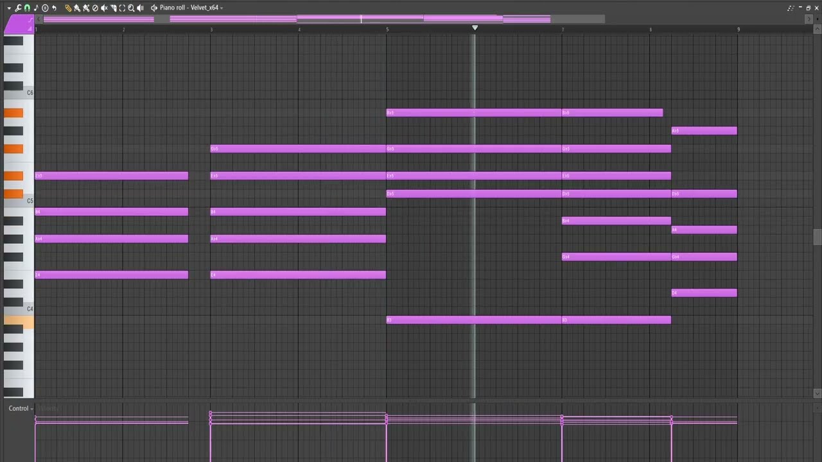Open the Control event selector dropdown
The image size is (822, 462).
tap(21, 409)
